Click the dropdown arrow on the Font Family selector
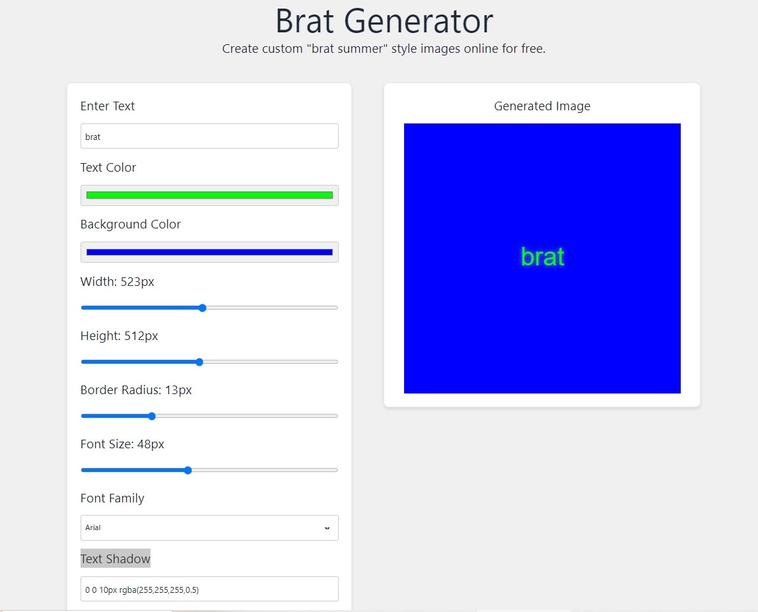 coord(326,527)
